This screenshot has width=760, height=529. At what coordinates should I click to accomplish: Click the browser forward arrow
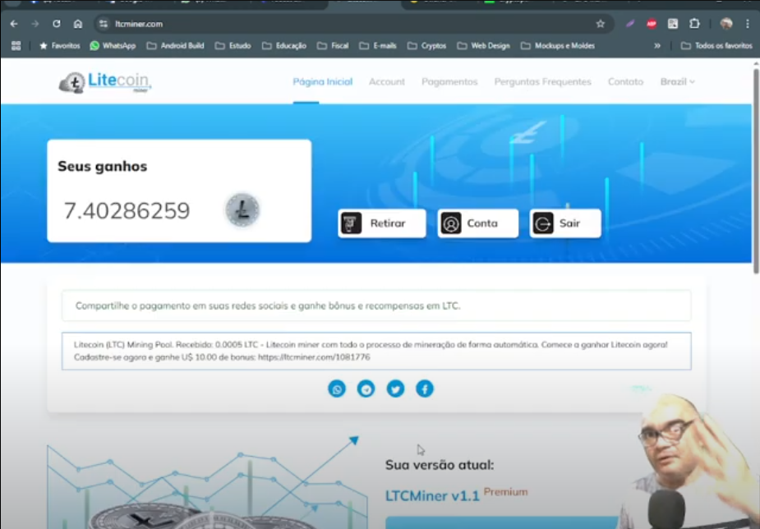coord(35,24)
